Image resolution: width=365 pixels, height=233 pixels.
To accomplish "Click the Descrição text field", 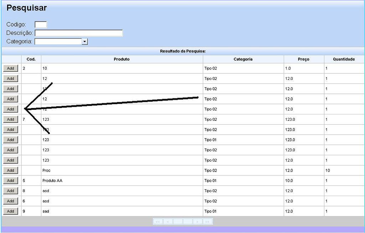I will (79, 33).
